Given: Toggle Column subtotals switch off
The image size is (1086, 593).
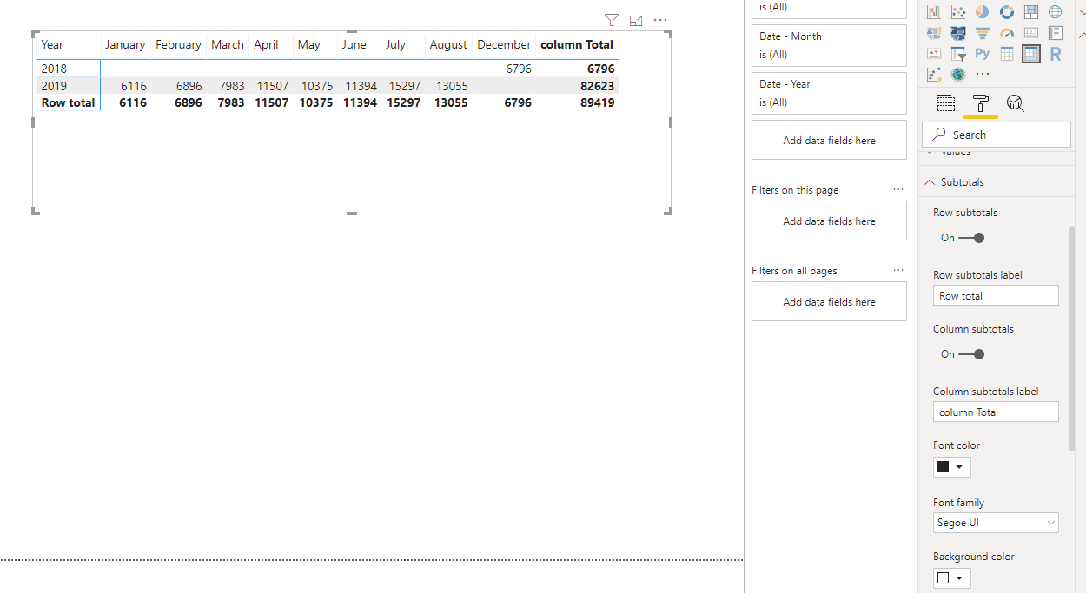Looking at the screenshot, I should coord(971,354).
